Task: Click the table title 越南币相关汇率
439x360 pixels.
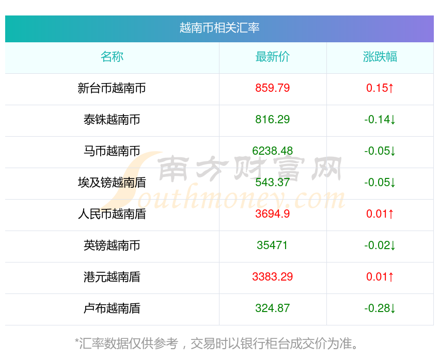Action: [x=219, y=28]
